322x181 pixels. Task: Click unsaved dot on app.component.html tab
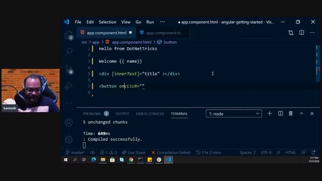coord(131,33)
